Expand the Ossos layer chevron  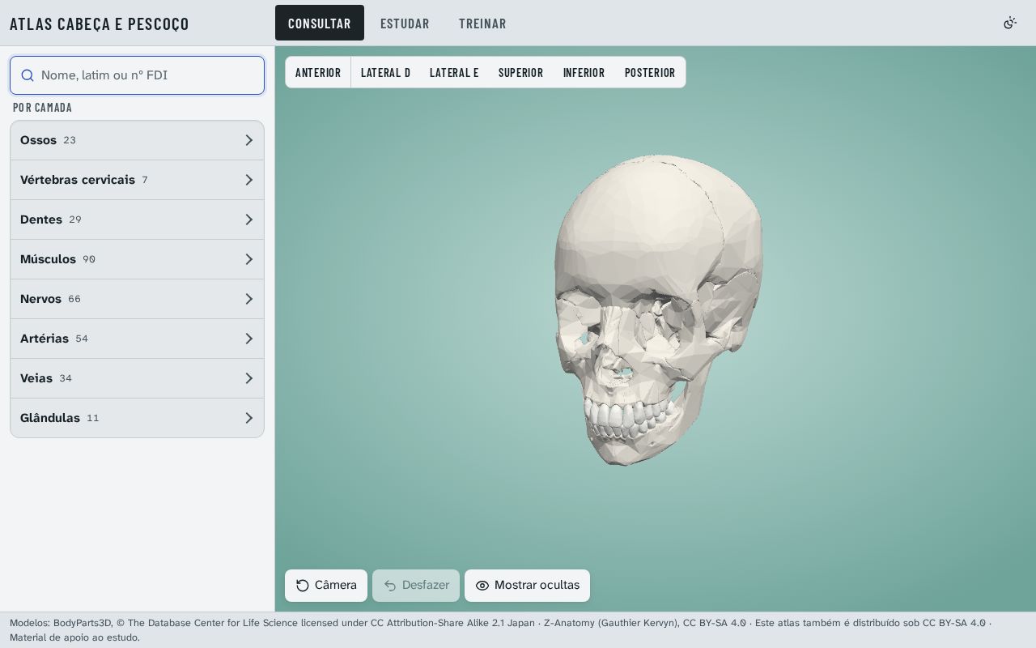(249, 140)
